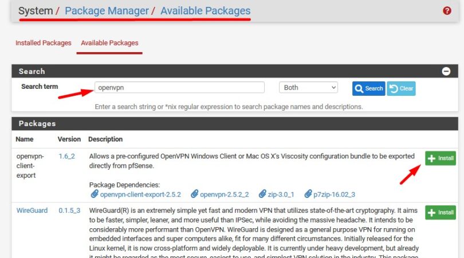Image resolution: width=464 pixels, height=258 pixels.
Task: Open the WireGuard package name link
Action: pos(32,210)
